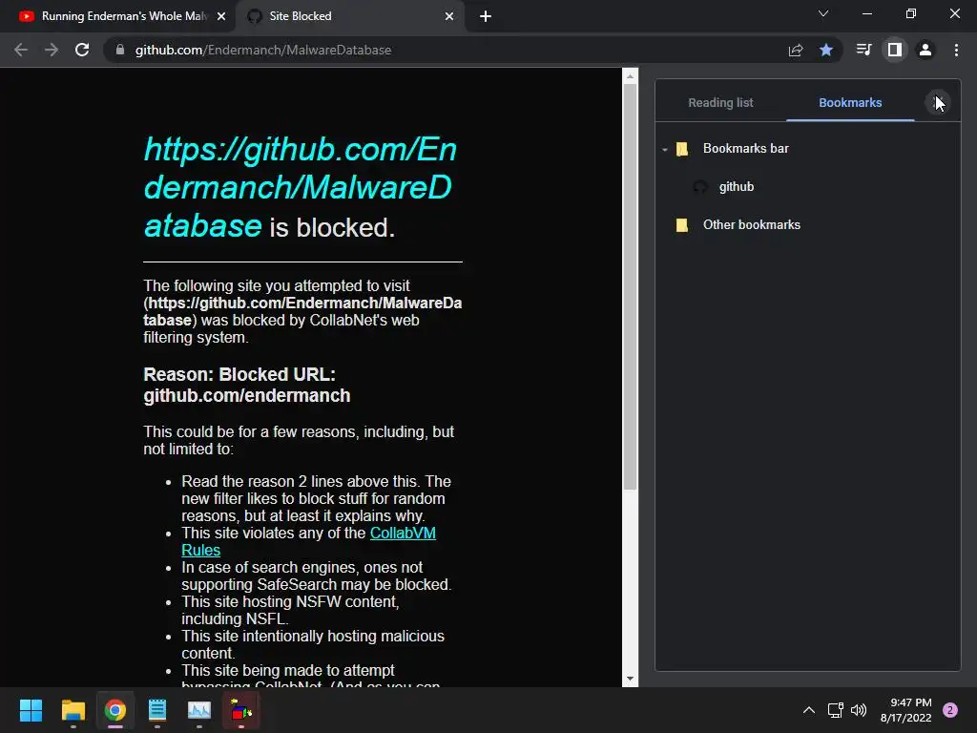
Task: Open Chrome three-dot menu
Action: [x=956, y=50]
